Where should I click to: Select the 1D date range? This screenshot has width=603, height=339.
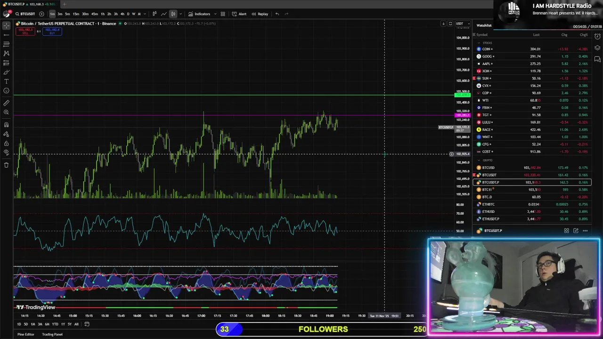(x=19, y=324)
